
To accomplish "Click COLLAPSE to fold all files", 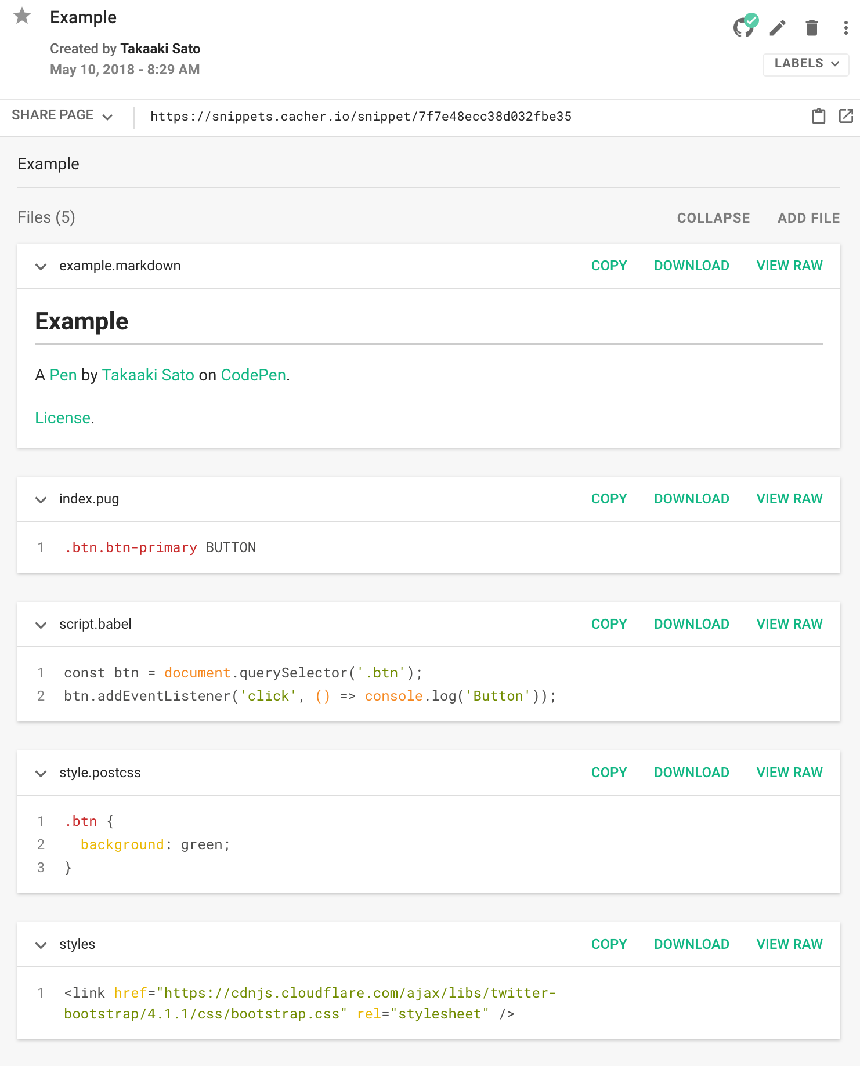I will coord(713,218).
